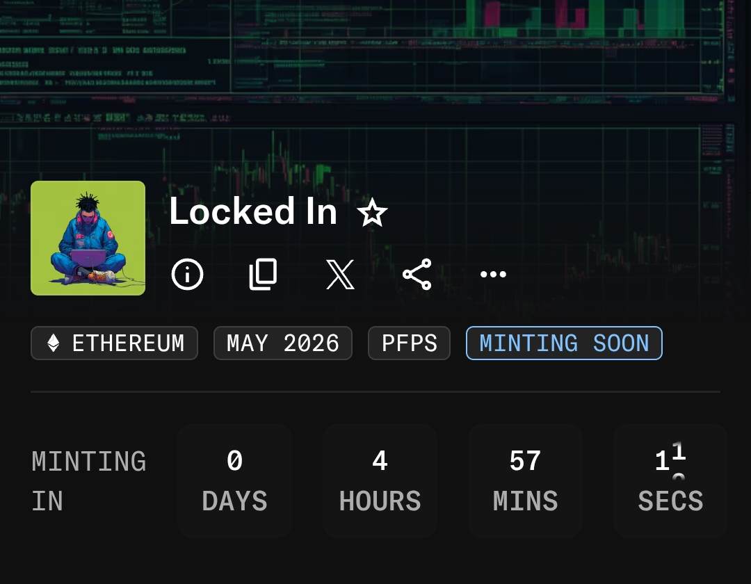Click the Locked In collection avatar
Screen dimensions: 751x584
coord(88,238)
